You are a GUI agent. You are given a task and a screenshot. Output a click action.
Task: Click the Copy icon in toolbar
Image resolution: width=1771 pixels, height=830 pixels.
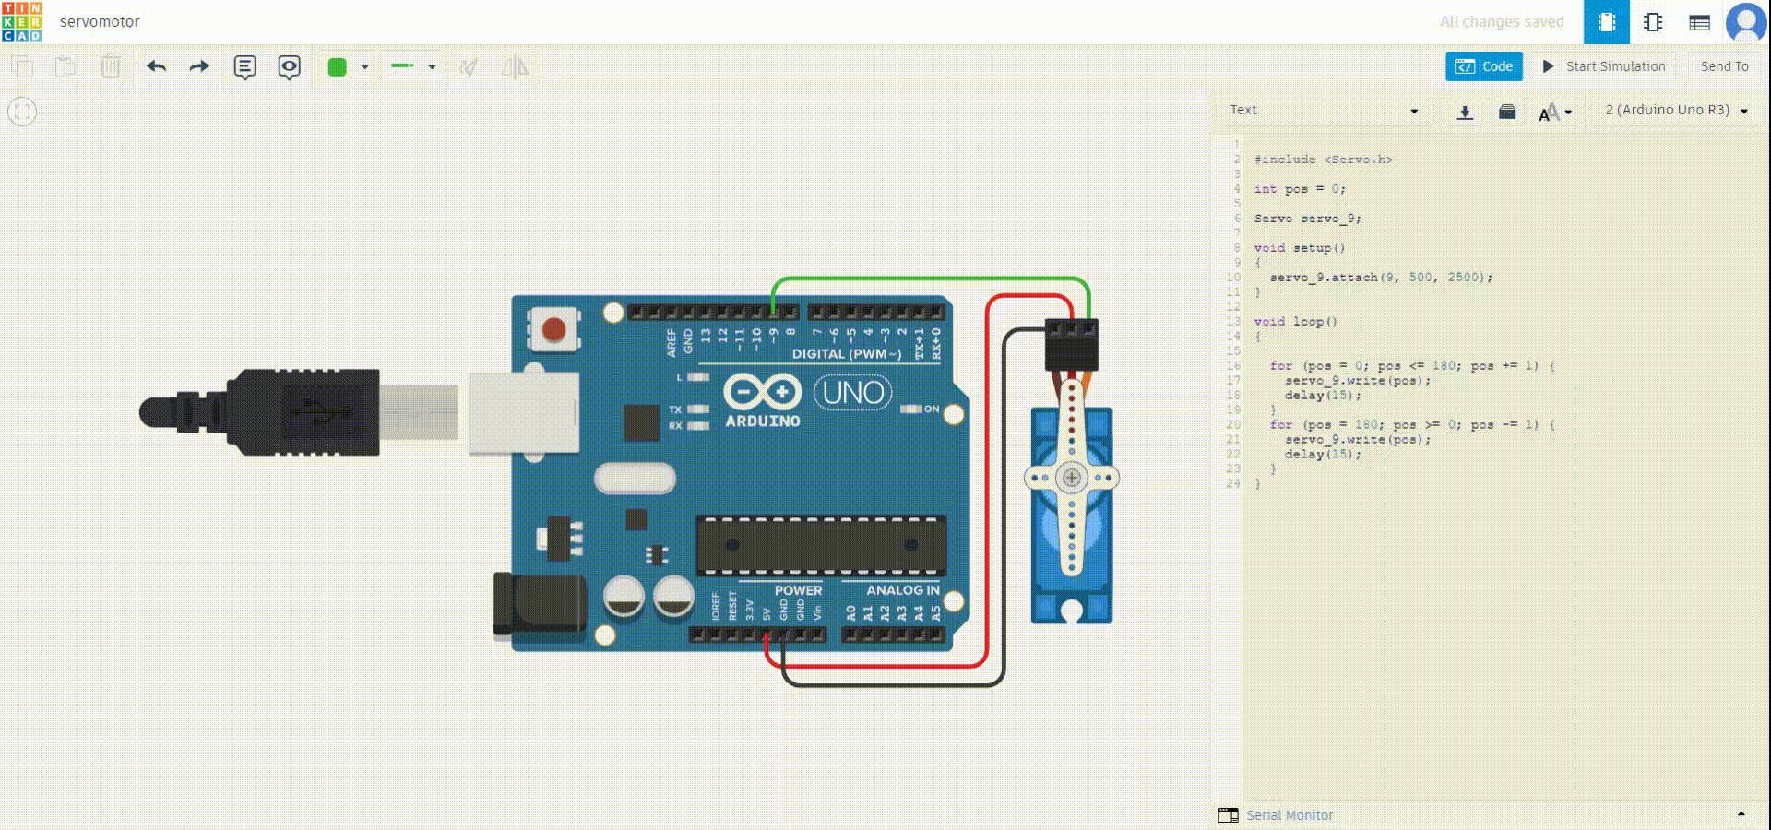(22, 66)
